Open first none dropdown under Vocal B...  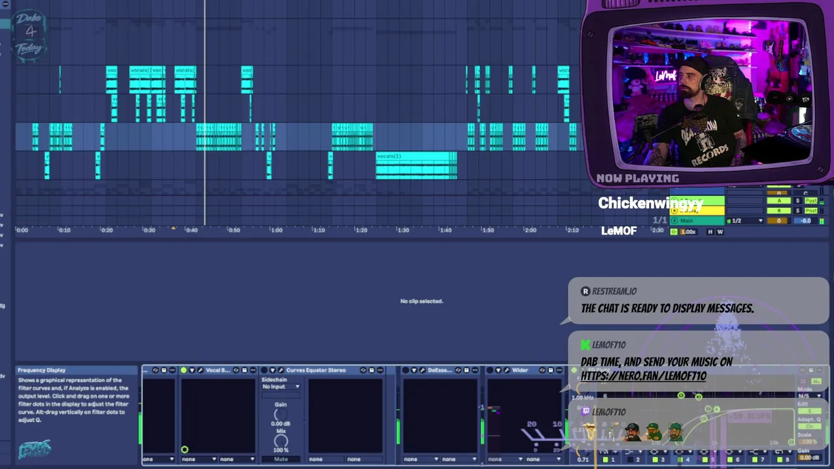pyautogui.click(x=199, y=459)
